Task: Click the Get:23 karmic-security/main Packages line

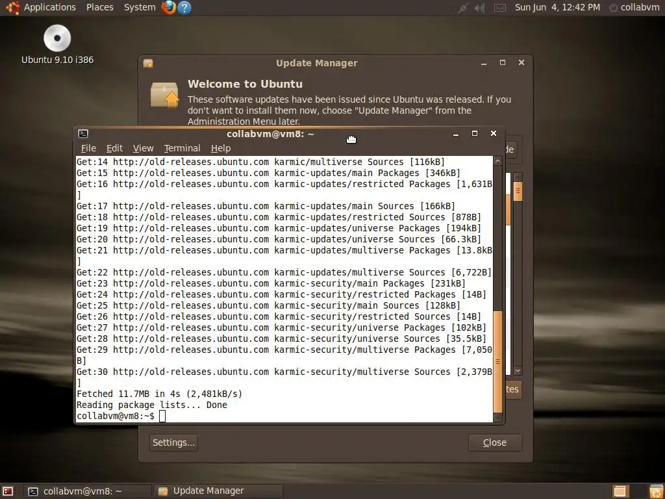Action: pyautogui.click(x=271, y=283)
